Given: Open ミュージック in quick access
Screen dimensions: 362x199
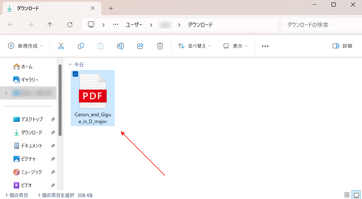Looking at the screenshot, I should [x=28, y=172].
